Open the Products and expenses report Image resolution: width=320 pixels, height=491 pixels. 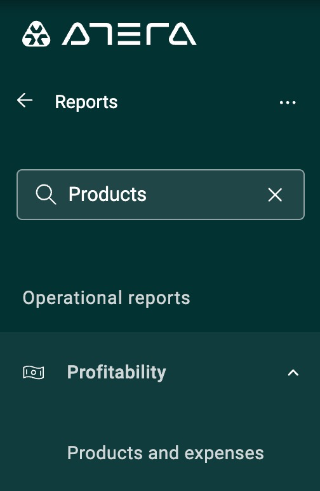click(x=166, y=453)
